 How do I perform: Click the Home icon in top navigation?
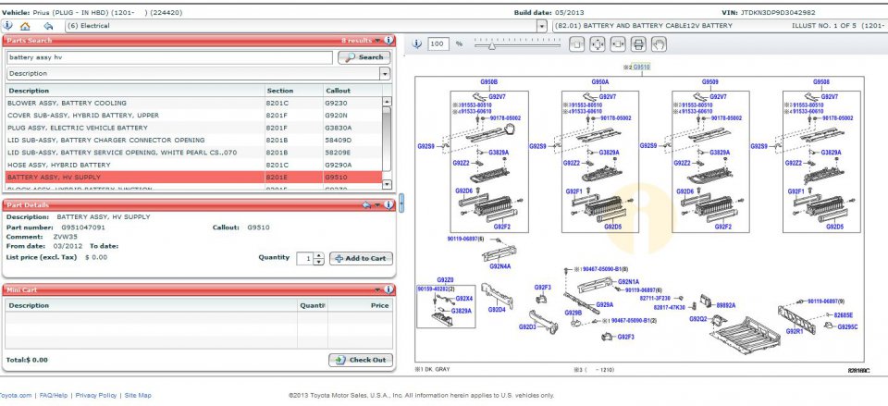point(25,26)
